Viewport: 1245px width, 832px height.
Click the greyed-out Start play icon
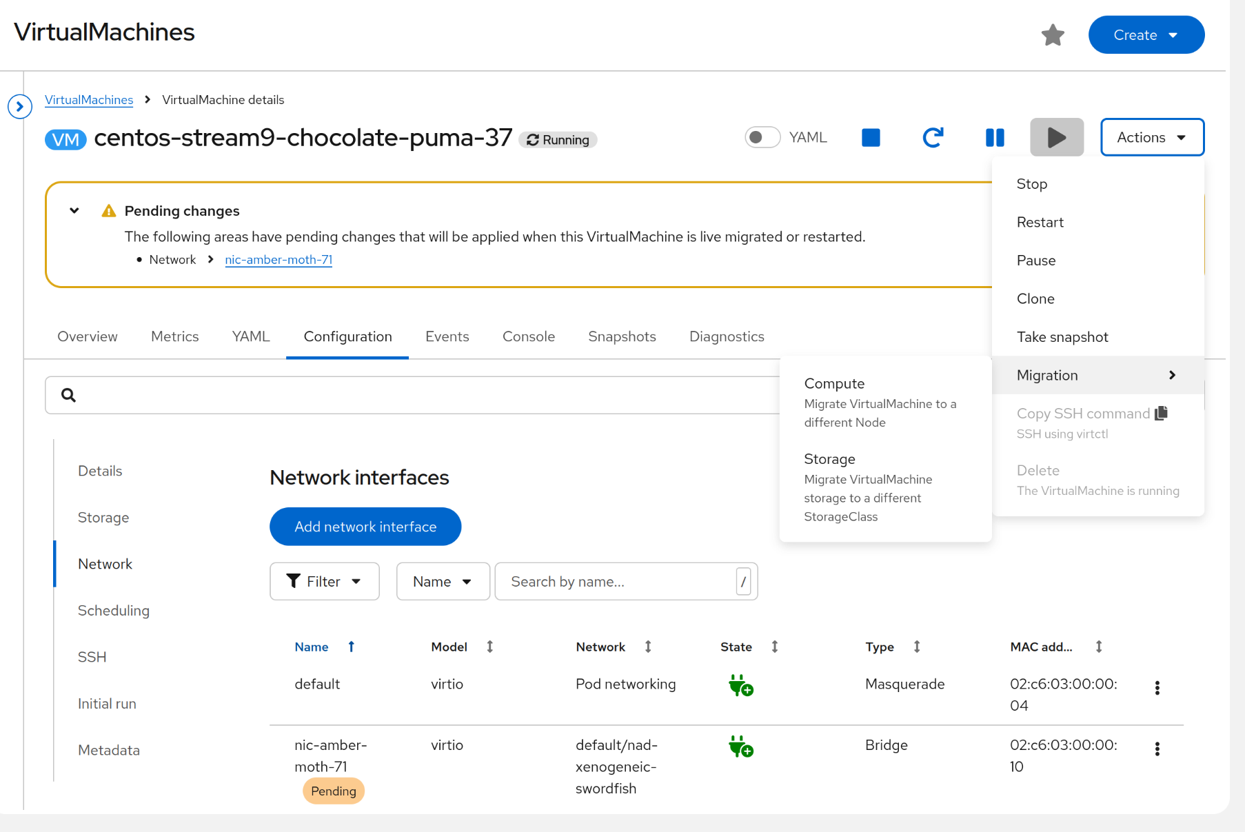[x=1056, y=138]
